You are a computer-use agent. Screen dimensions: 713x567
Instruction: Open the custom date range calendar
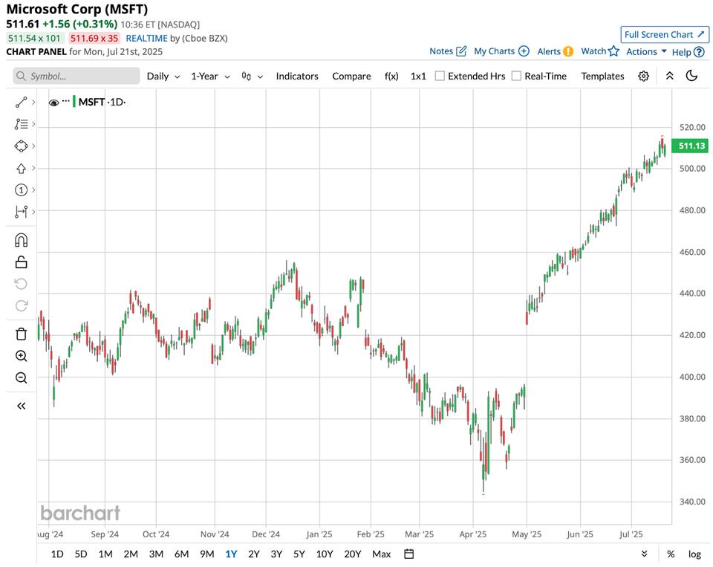coord(408,554)
